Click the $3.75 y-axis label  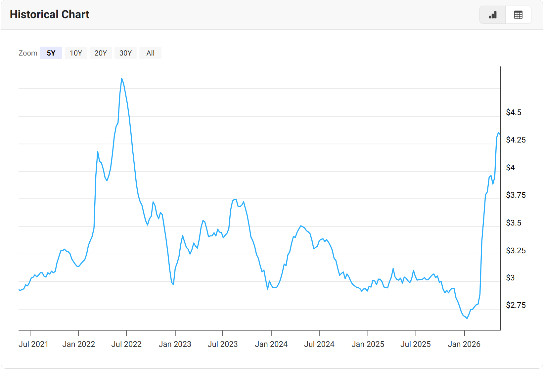(516, 195)
